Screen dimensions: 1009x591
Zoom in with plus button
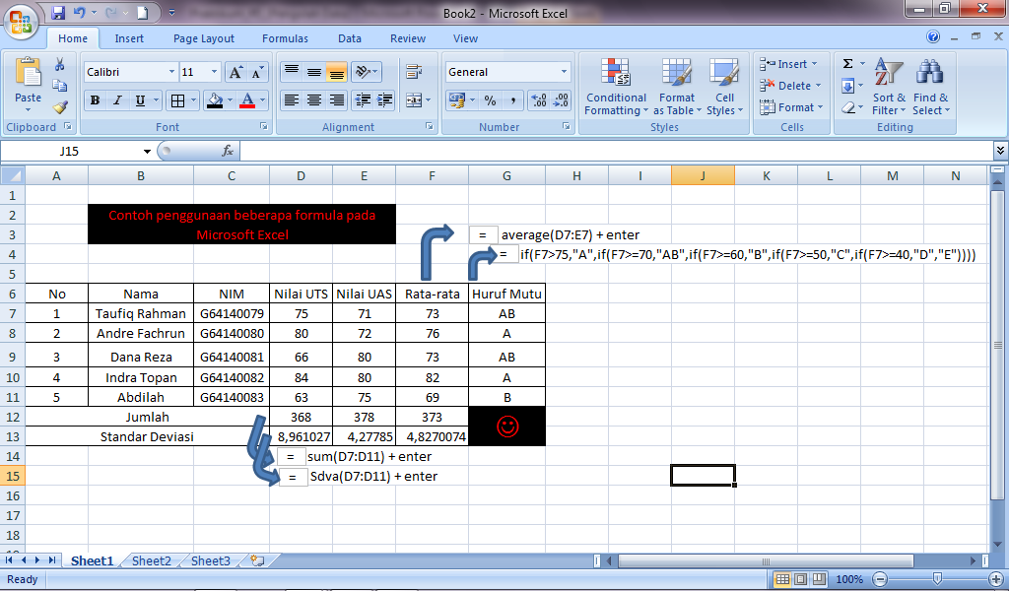(995, 579)
